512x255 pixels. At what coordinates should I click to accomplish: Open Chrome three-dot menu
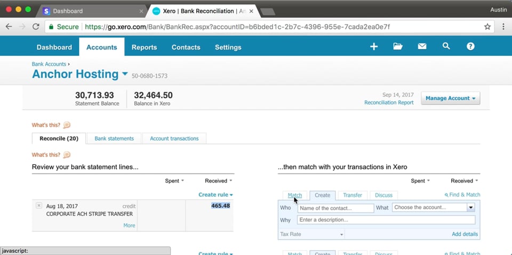point(503,27)
